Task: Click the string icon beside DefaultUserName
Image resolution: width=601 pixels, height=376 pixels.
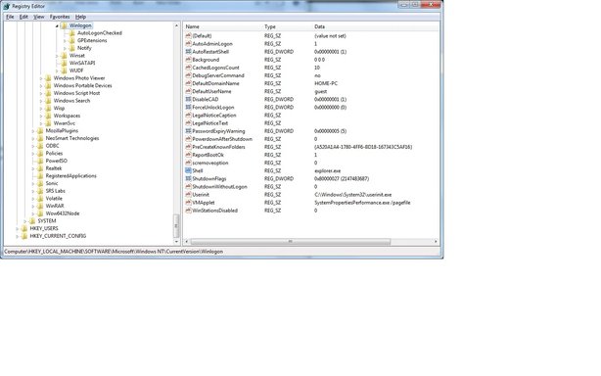Action: tap(188, 92)
